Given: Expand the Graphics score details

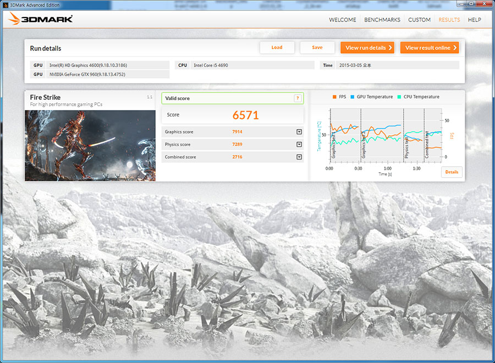Looking at the screenshot, I should tap(299, 131).
